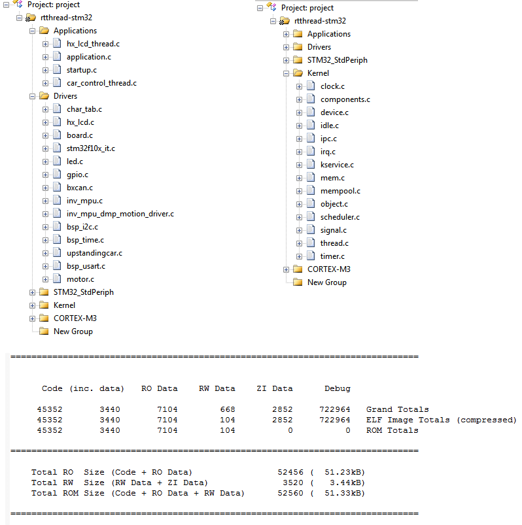Expand STM32_StdPeriph group in right tree
This screenshot has width=522, height=525.
[x=286, y=61]
